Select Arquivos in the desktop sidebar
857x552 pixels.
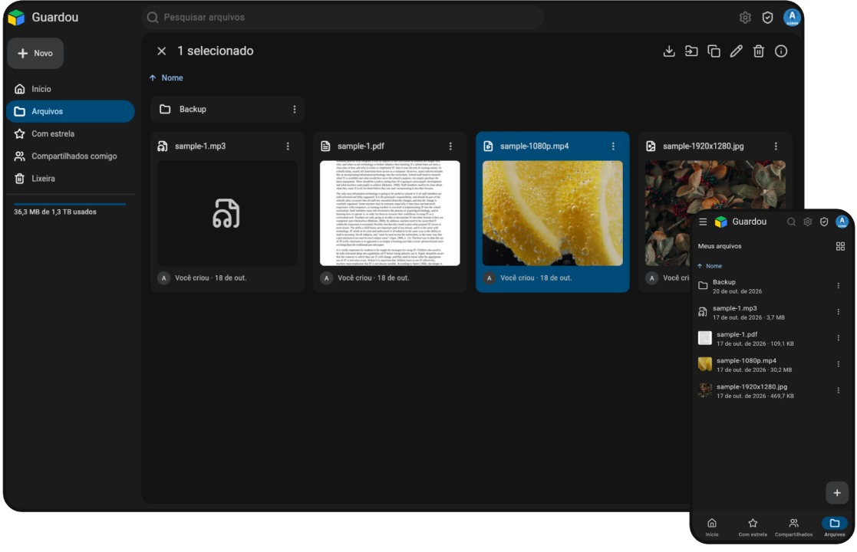click(x=70, y=111)
